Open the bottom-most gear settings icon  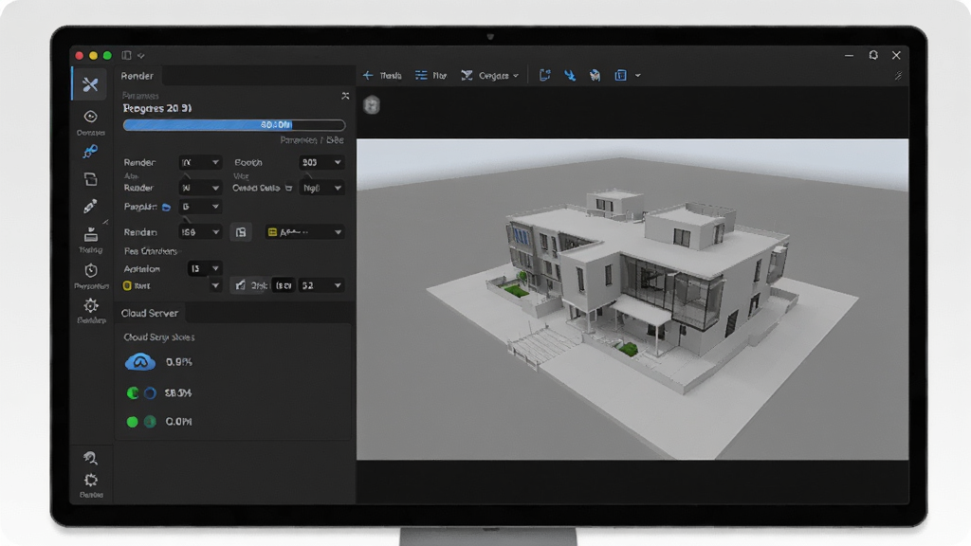[91, 481]
